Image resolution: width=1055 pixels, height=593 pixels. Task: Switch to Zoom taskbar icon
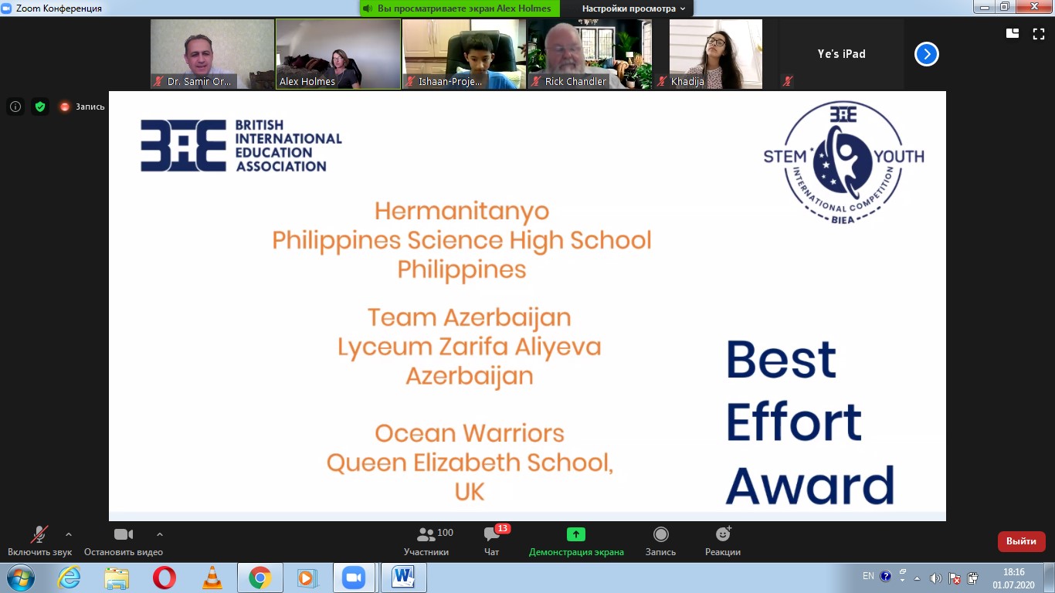pyautogui.click(x=354, y=578)
